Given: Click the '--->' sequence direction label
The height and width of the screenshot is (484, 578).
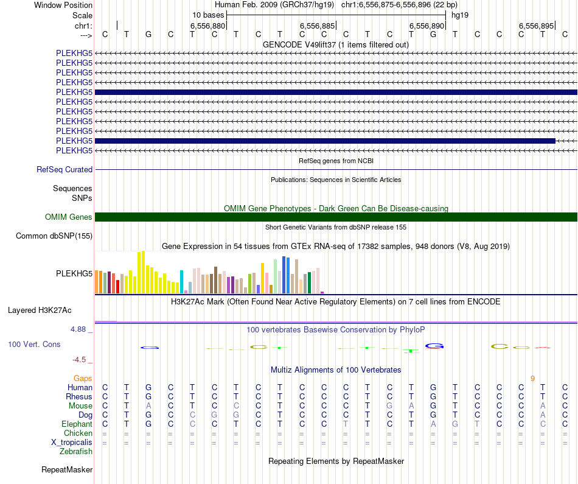Looking at the screenshot, I should pos(86,35).
